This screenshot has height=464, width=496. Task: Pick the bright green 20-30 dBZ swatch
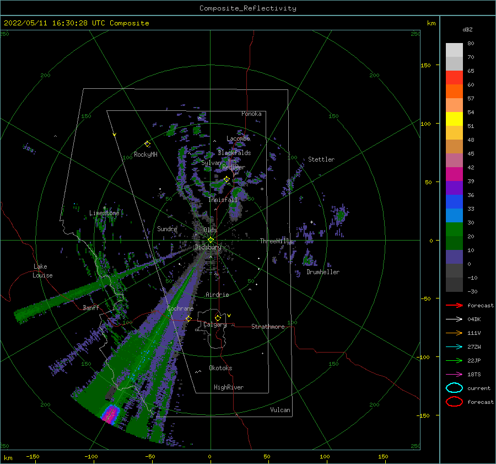point(454,230)
